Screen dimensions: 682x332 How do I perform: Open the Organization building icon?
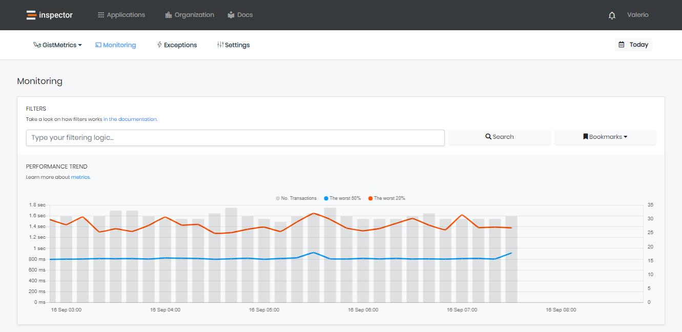[x=168, y=14]
